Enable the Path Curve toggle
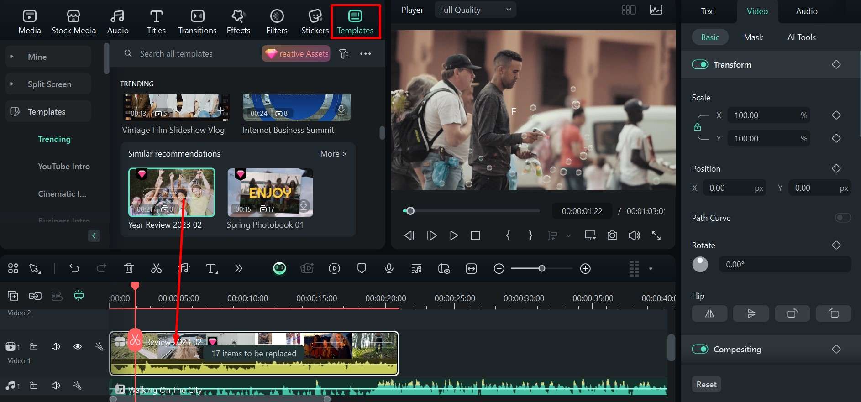861x402 pixels. (843, 218)
